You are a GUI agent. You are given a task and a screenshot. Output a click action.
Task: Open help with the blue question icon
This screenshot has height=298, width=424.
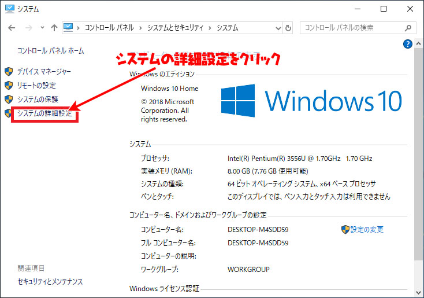coord(407,44)
